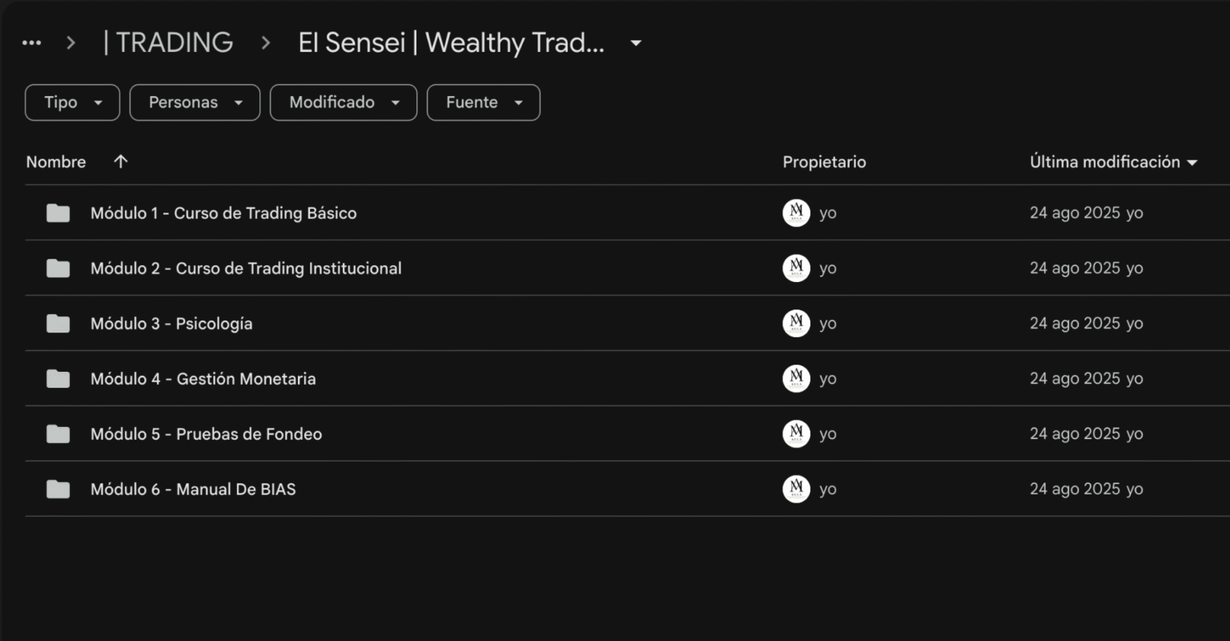Click the owner avatar on Módulo 6 row

796,490
